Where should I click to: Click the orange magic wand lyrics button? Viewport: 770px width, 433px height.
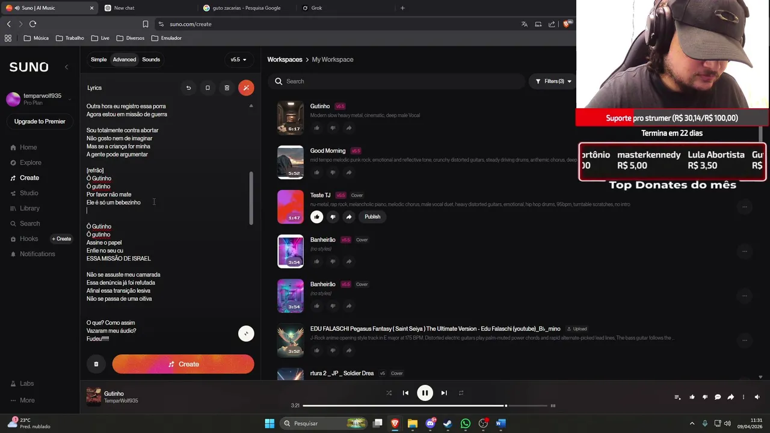point(246,88)
